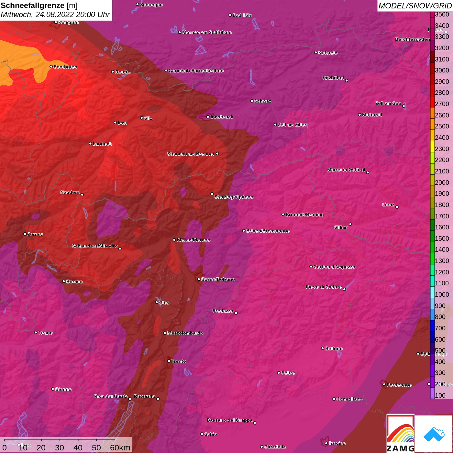Click the Predazzo town label

pyautogui.click(x=223, y=311)
